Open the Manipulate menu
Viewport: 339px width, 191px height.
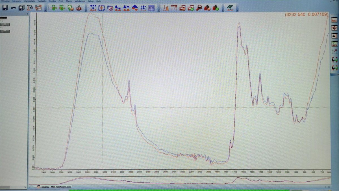(29, 1)
